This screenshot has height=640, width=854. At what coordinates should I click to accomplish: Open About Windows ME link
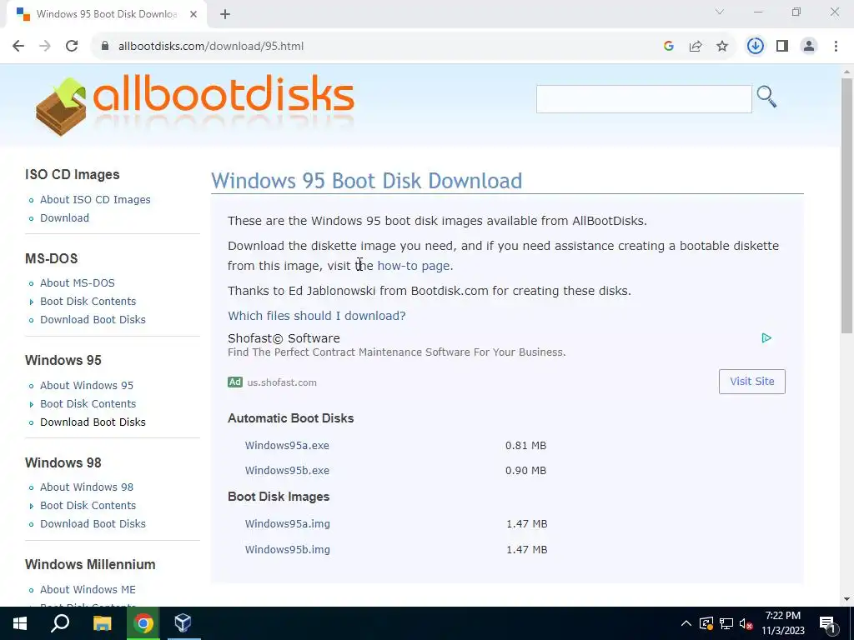(x=88, y=589)
